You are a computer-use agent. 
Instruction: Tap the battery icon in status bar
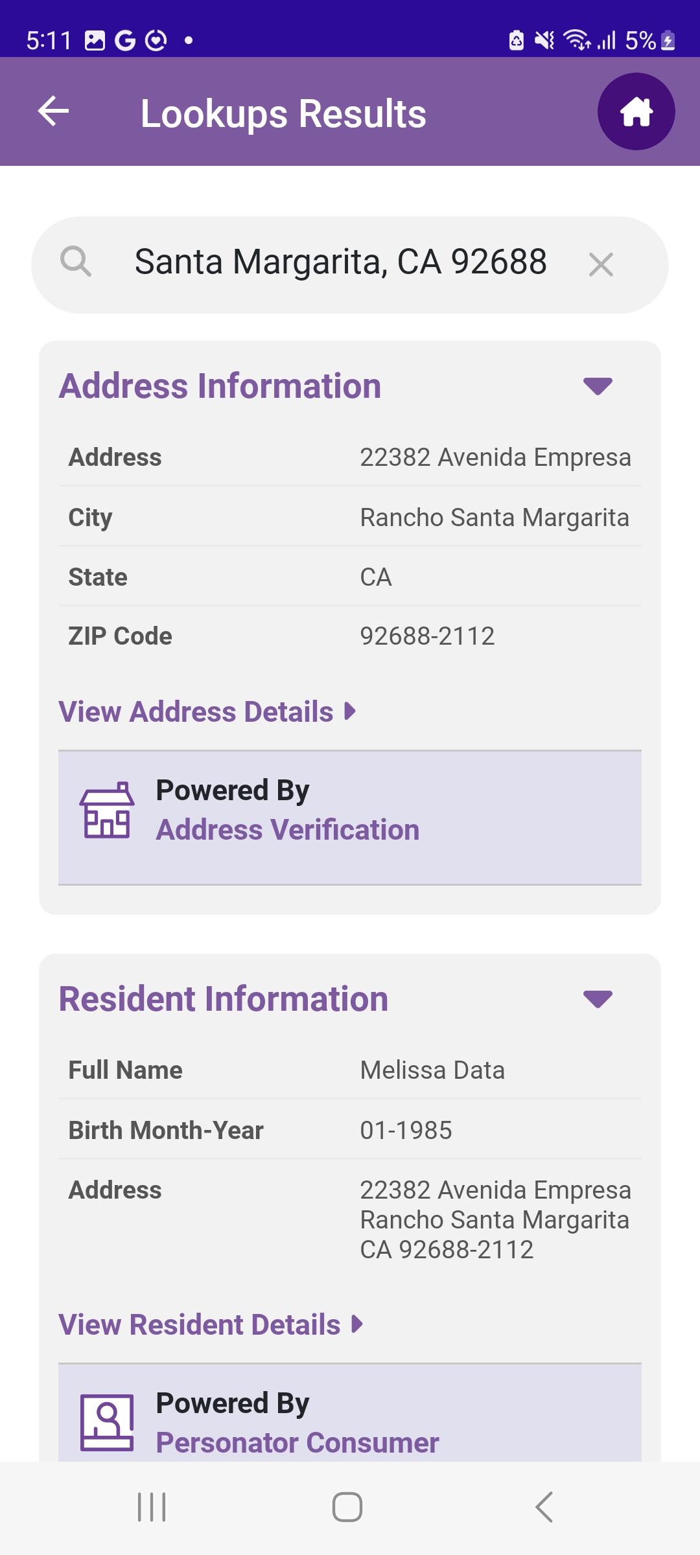point(668,41)
